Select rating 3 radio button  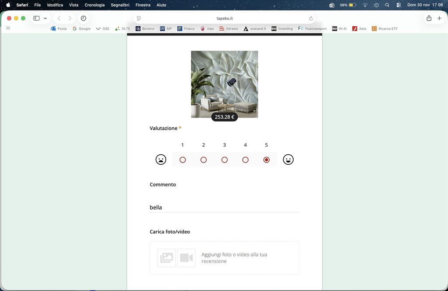pyautogui.click(x=224, y=160)
